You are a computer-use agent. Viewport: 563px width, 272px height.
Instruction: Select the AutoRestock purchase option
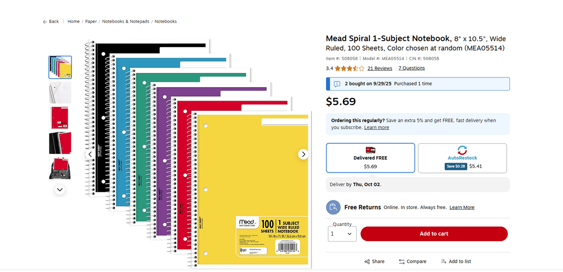(x=462, y=157)
